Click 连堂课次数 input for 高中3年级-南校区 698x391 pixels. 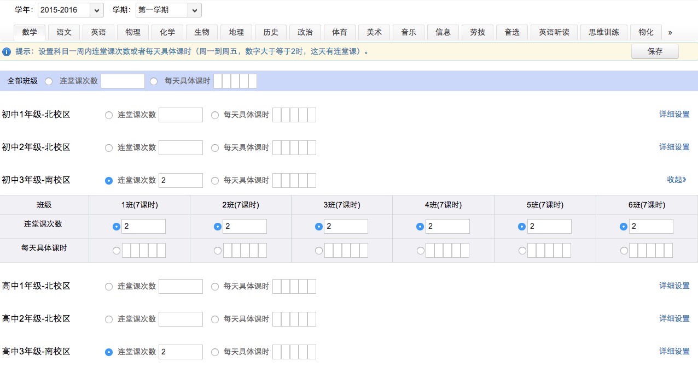pos(181,352)
